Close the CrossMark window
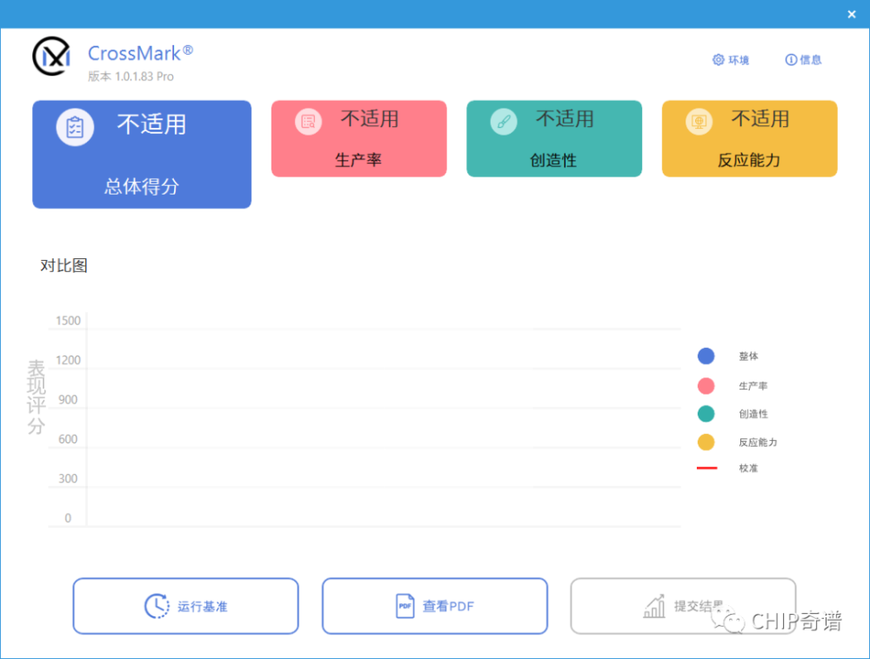 pyautogui.click(x=852, y=15)
